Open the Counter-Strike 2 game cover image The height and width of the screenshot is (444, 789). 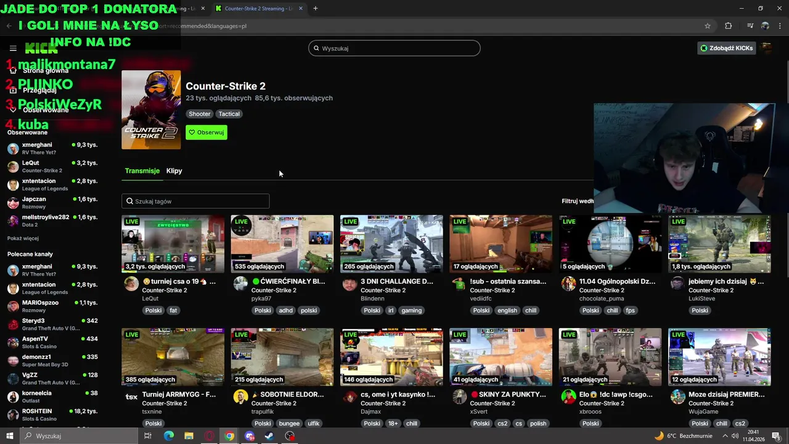tap(151, 110)
